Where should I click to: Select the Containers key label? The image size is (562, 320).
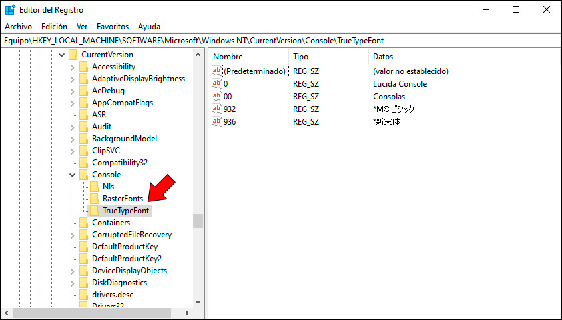coord(111,223)
